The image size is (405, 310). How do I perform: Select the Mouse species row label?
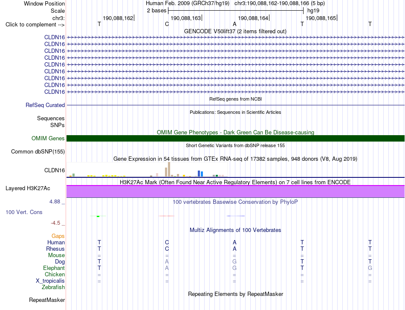(x=56, y=255)
